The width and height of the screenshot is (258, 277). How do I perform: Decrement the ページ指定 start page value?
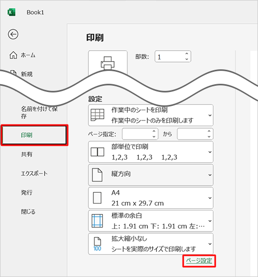(x=154, y=136)
